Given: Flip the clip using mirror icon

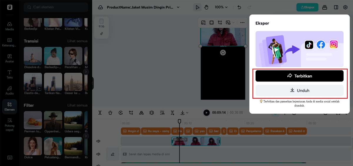Looking at the screenshot, I should (x=141, y=113).
